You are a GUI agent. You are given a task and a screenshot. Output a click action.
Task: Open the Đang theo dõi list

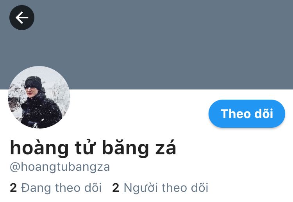point(56,188)
